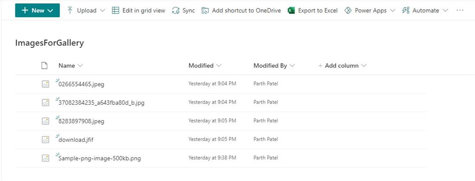Expand the Automate dropdown chevron
Screen dimensions: 475x181
coord(445,11)
